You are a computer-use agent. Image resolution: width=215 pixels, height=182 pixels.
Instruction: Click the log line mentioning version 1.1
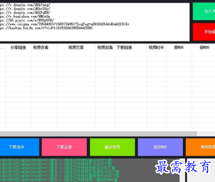(56, 160)
